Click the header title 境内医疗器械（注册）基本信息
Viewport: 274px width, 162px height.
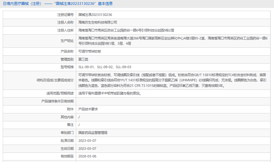(x=60, y=3)
